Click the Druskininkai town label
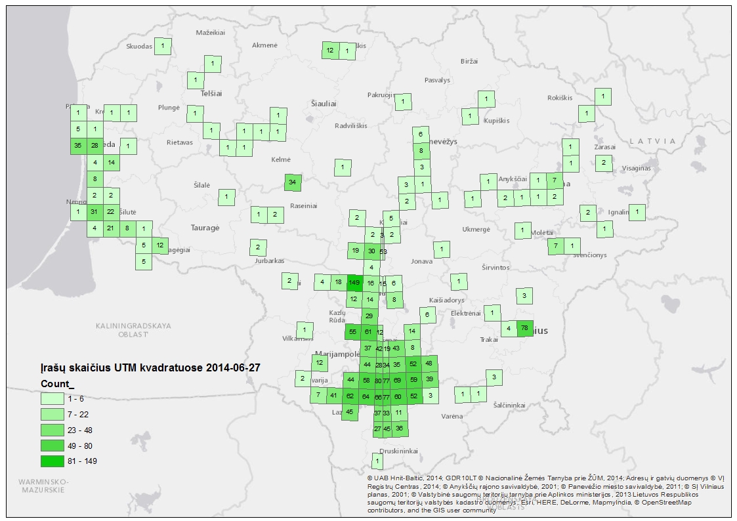Screen dimensions: 737x521 [x=399, y=451]
